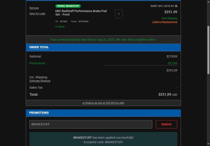Click the help question mark icon beside struck-through $278.99 price
The height and width of the screenshot is (146, 210).
[176, 6]
